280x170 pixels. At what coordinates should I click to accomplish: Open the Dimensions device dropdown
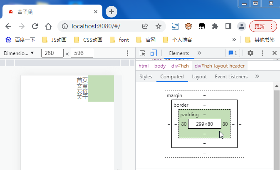(19, 53)
